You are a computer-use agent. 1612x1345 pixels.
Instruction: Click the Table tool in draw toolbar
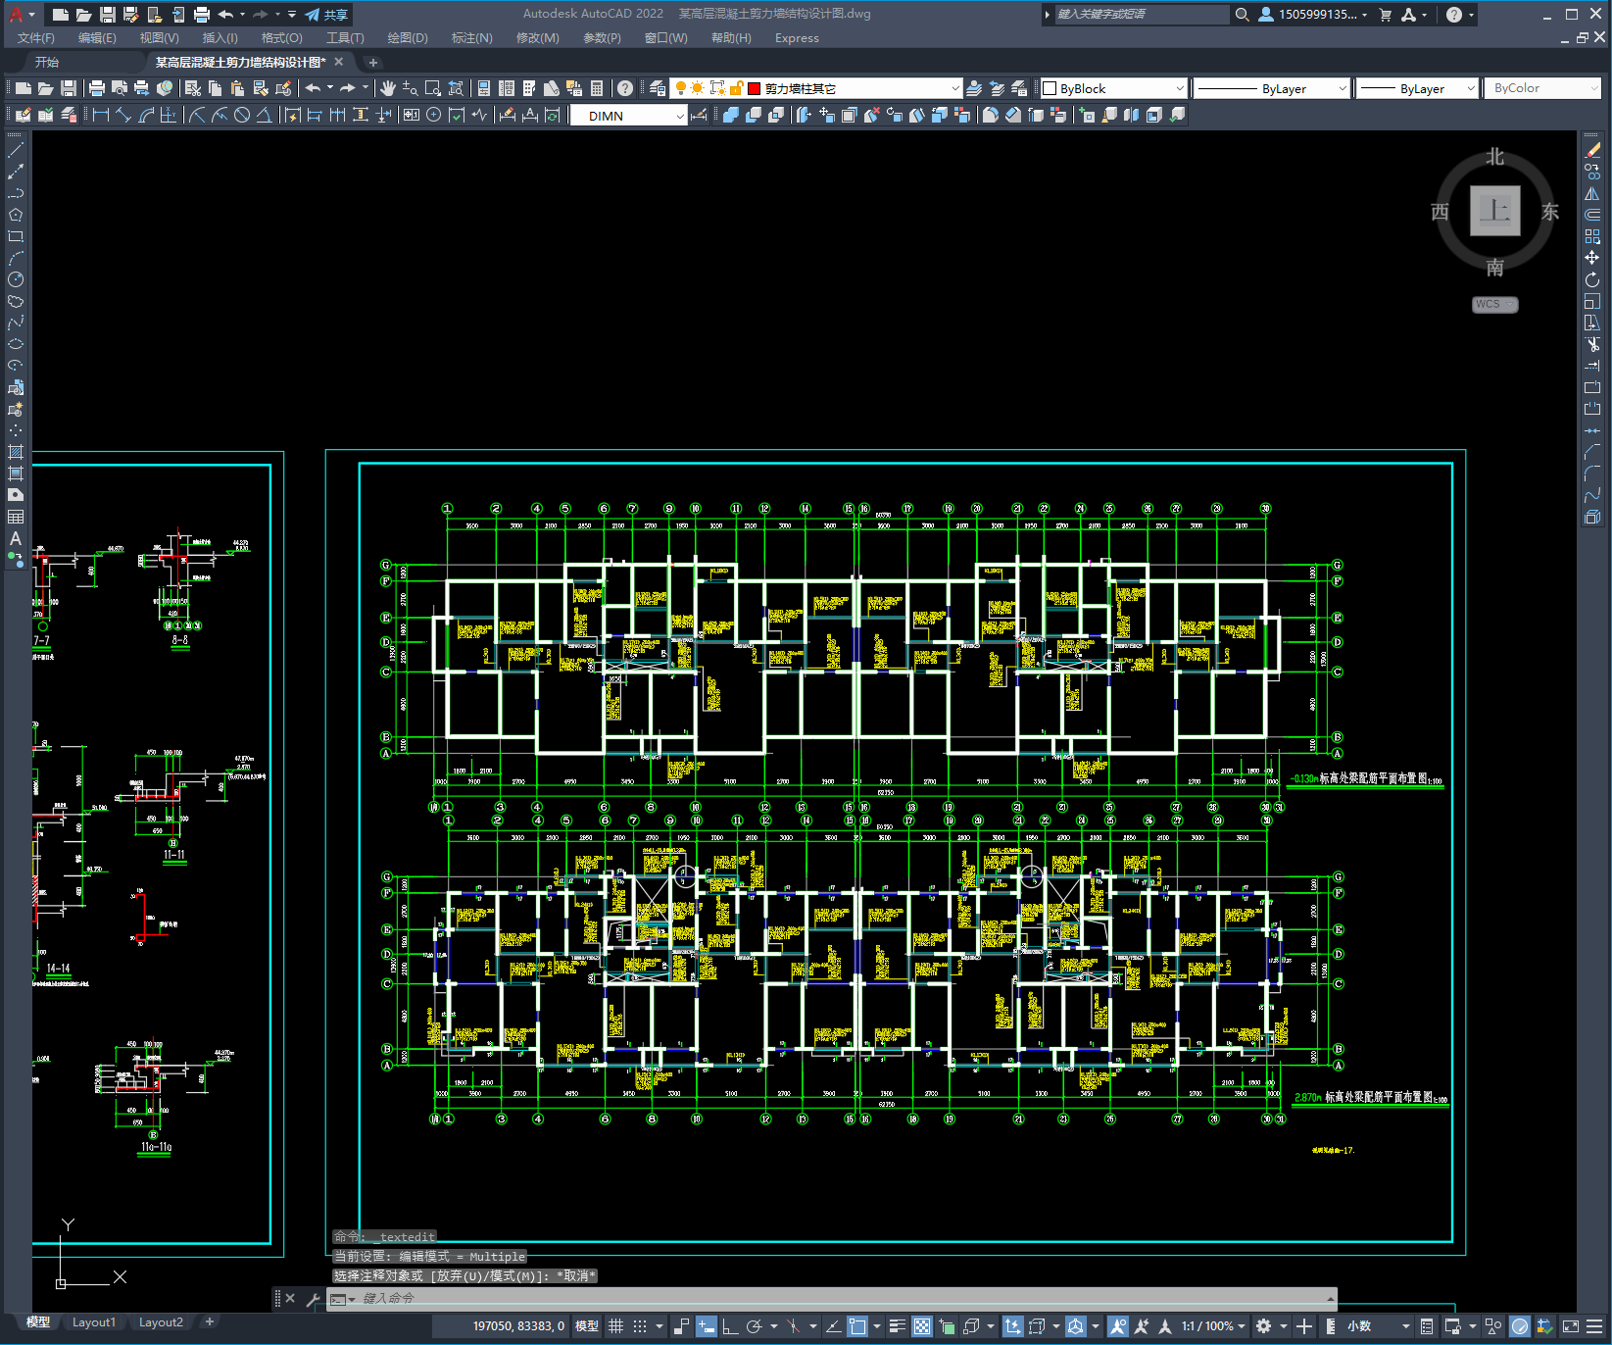pyautogui.click(x=16, y=517)
